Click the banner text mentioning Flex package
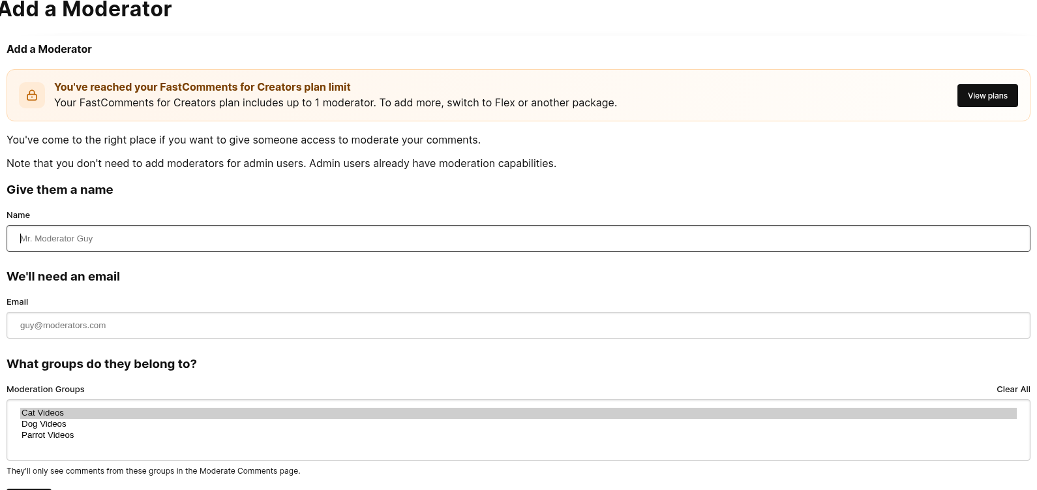 [x=335, y=103]
